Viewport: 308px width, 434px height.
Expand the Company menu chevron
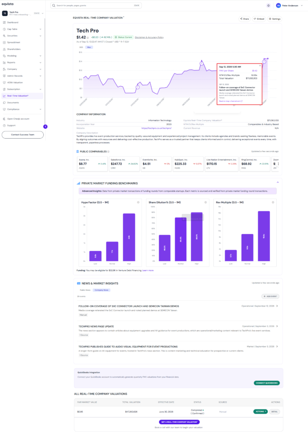pos(40,69)
